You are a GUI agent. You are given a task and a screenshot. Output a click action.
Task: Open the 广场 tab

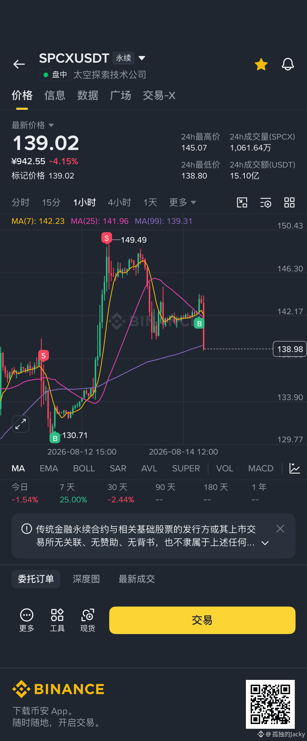[120, 95]
